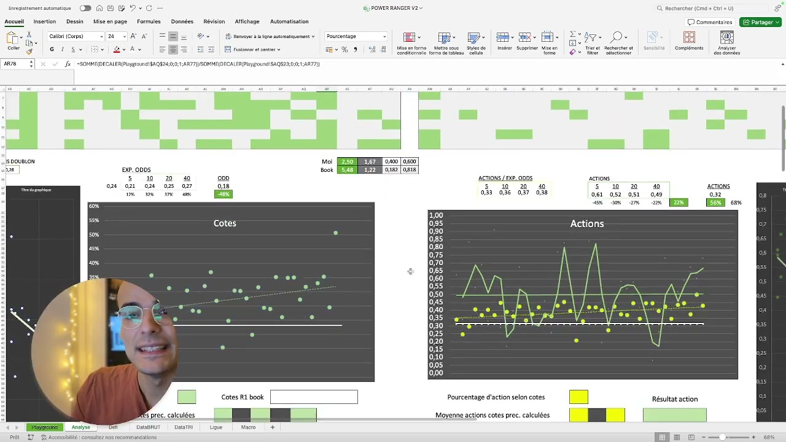Click Analyser des données
The width and height of the screenshot is (786, 442).
[727, 42]
